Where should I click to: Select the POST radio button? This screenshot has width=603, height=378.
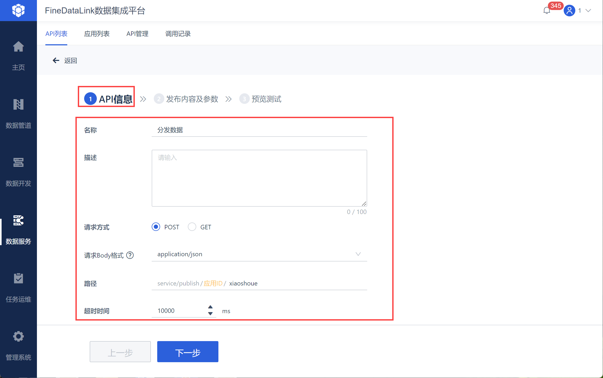point(156,227)
